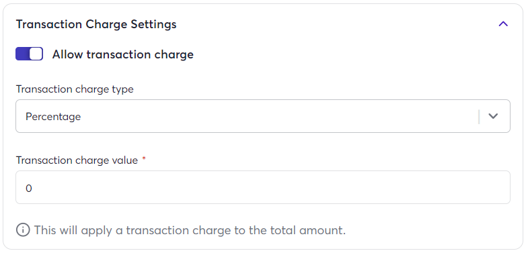This screenshot has width=526, height=253.
Task: Expand the Transaction charge type combo box
Action: click(263, 116)
